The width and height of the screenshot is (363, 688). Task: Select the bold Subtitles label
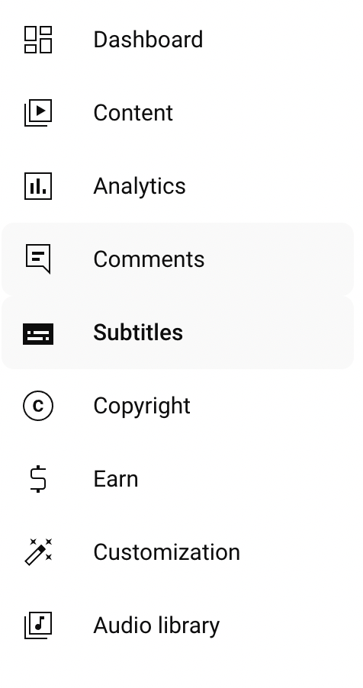pyautogui.click(x=138, y=333)
